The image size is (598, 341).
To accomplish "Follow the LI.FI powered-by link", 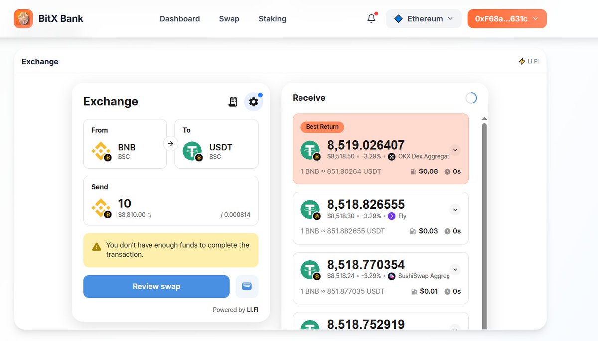I will [253, 310].
